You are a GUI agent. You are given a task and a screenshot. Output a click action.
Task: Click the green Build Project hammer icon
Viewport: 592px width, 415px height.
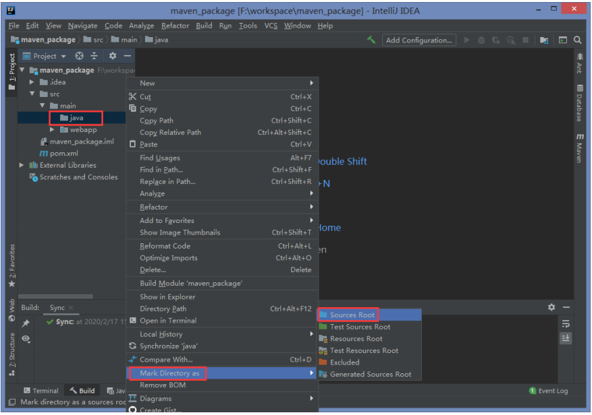coord(371,40)
